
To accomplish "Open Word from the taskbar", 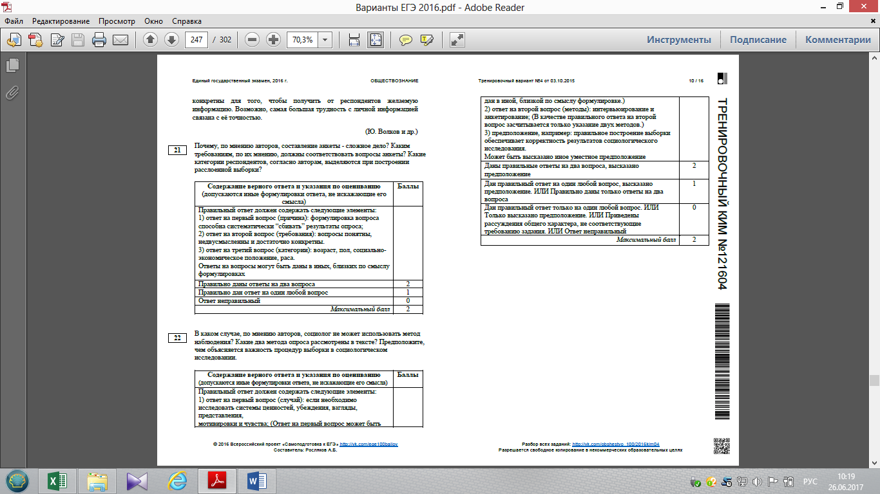I will click(x=256, y=480).
